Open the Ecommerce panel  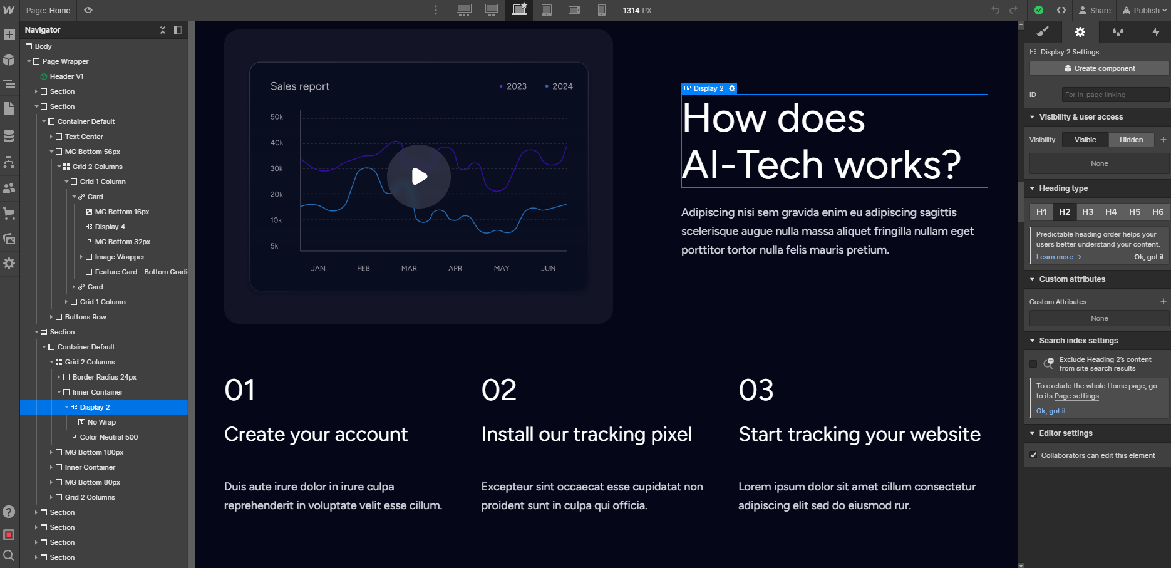pyautogui.click(x=9, y=213)
